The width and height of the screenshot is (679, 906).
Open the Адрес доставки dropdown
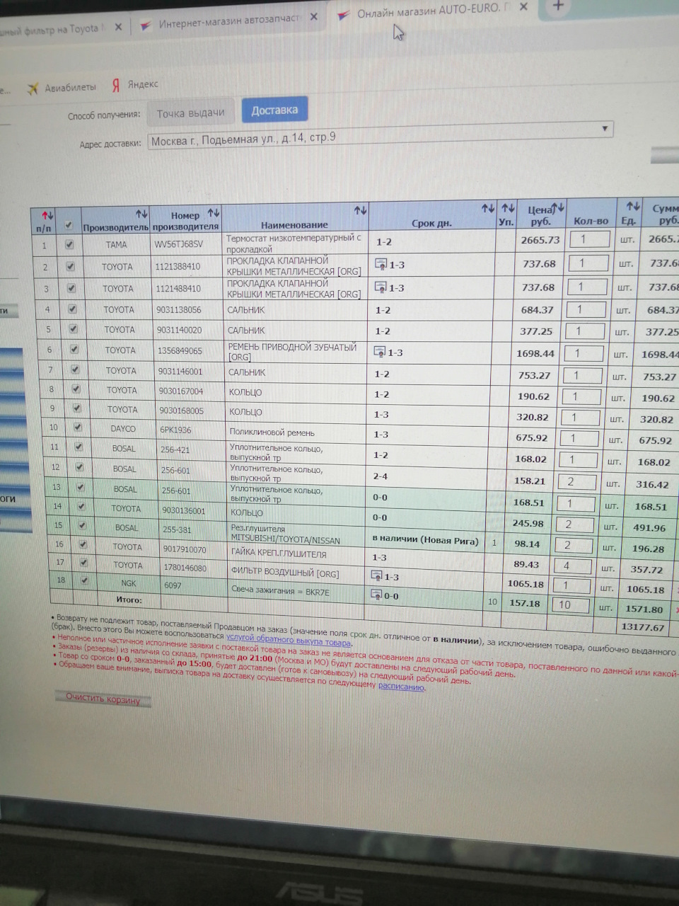coord(381,135)
